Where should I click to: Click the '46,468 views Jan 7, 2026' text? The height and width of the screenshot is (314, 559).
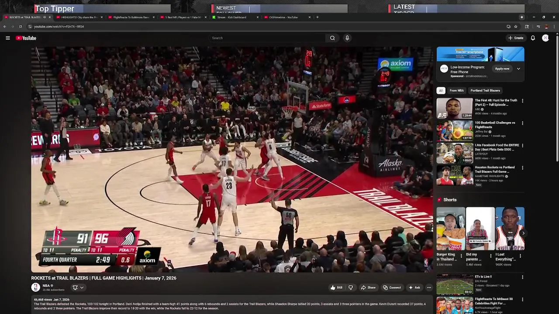coord(52,300)
